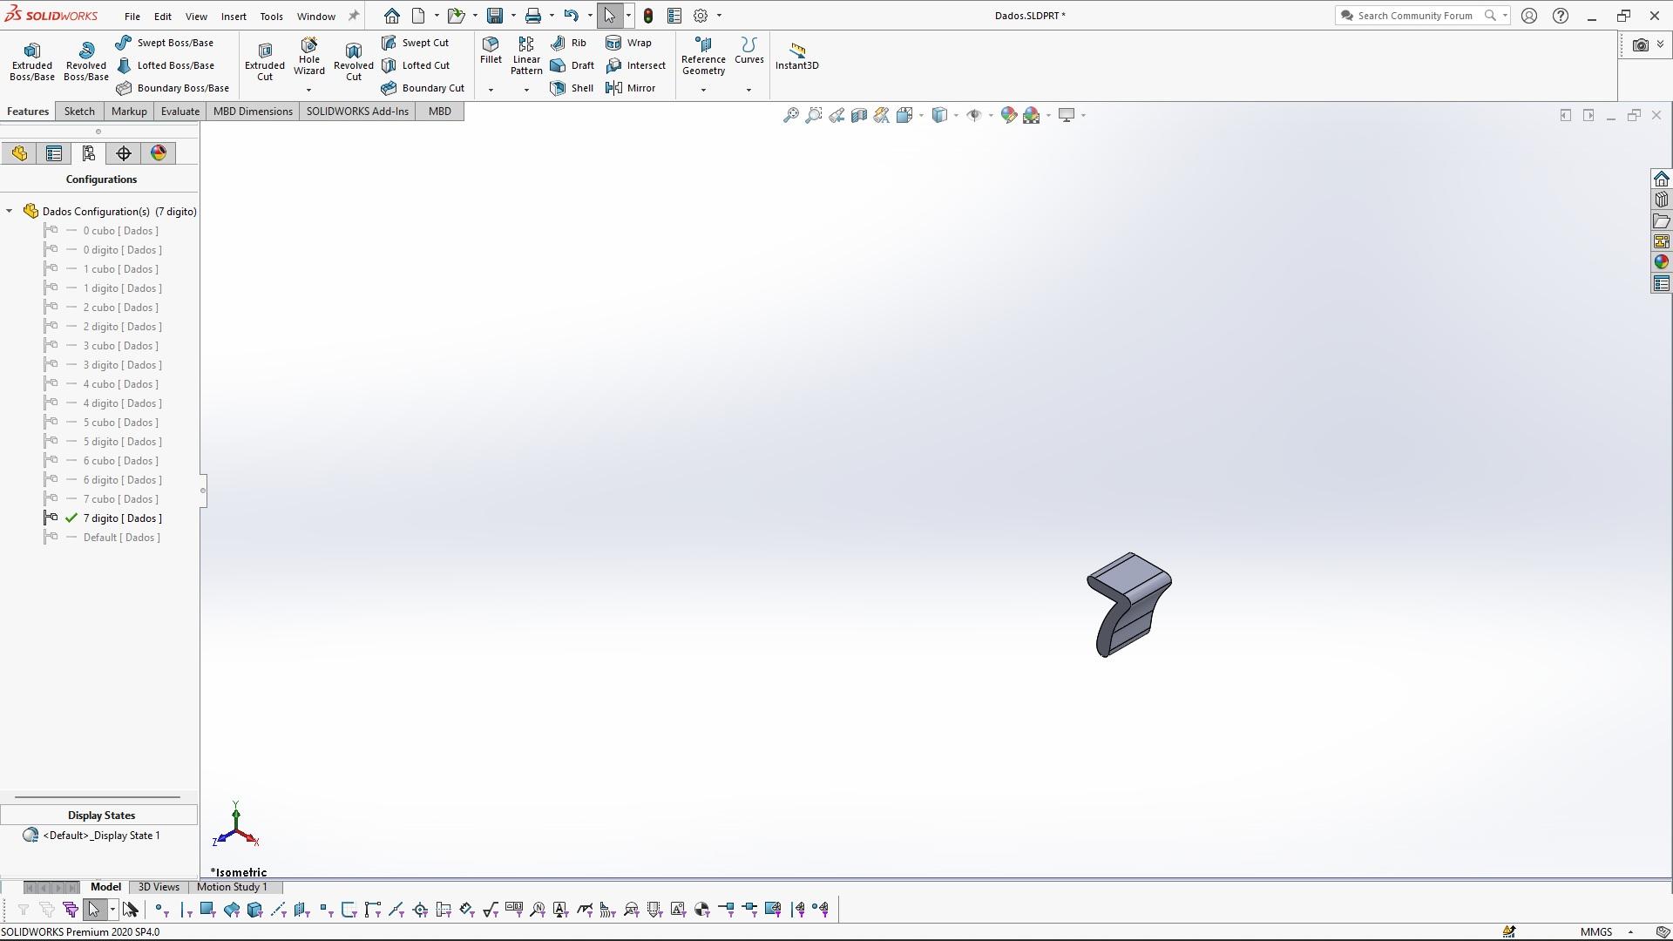
Task: Open DimXpertManager panel tab
Action: tap(124, 153)
